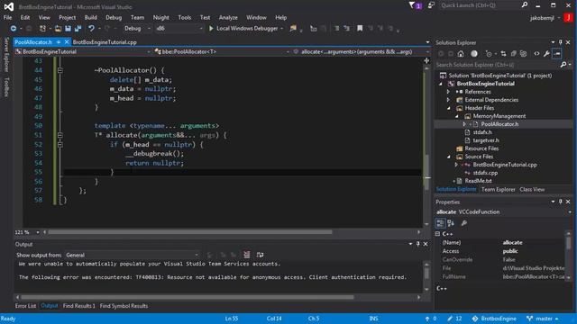Open the Build menu
This screenshot has width=577, height=324.
[90, 17]
